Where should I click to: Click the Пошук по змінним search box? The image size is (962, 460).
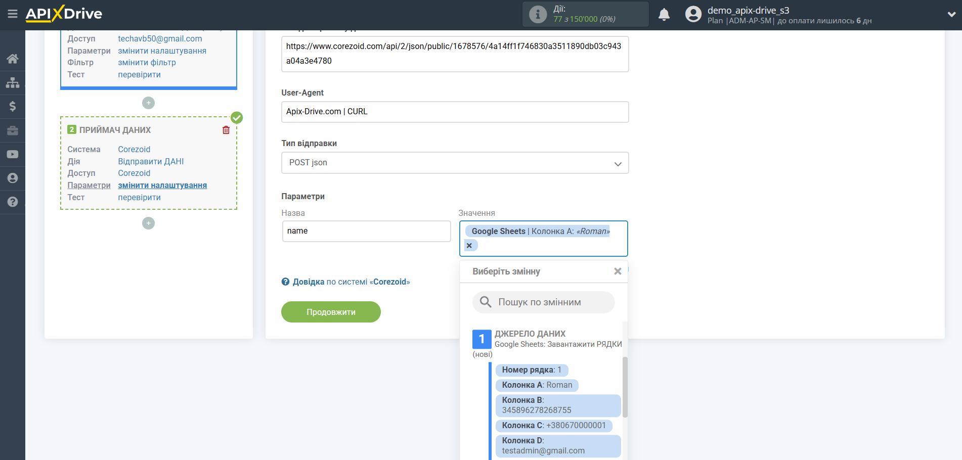point(543,302)
